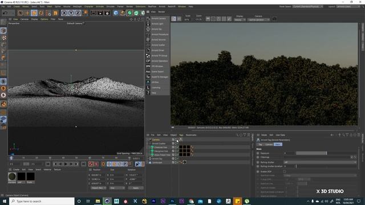Open the IPR Display dropdown

(240, 20)
